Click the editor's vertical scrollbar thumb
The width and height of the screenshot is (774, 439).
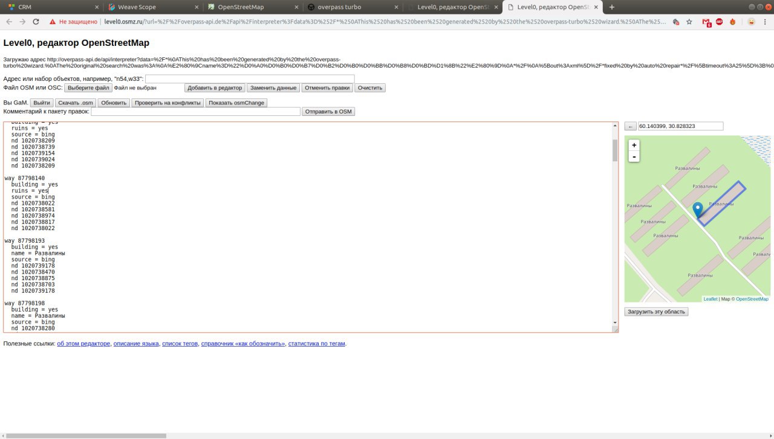tap(615, 150)
